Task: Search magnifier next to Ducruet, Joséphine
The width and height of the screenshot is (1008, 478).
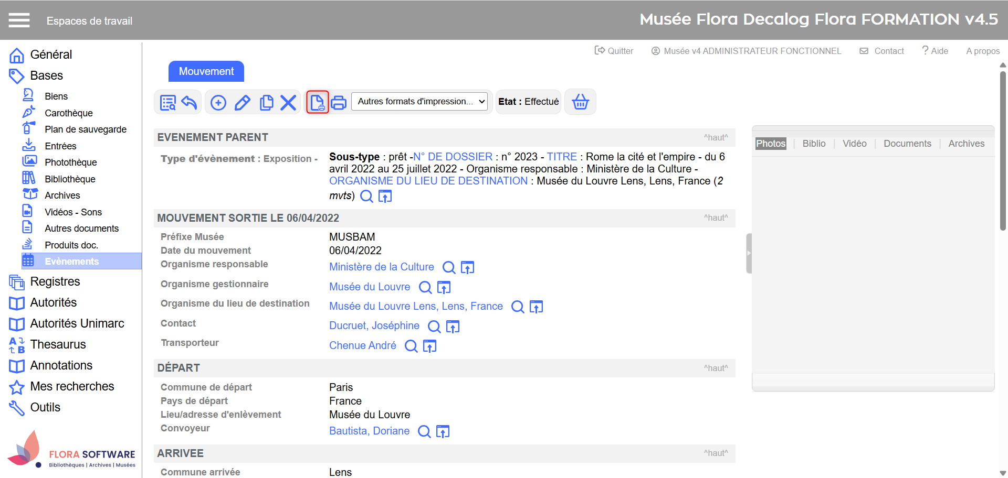Action: [x=434, y=327]
